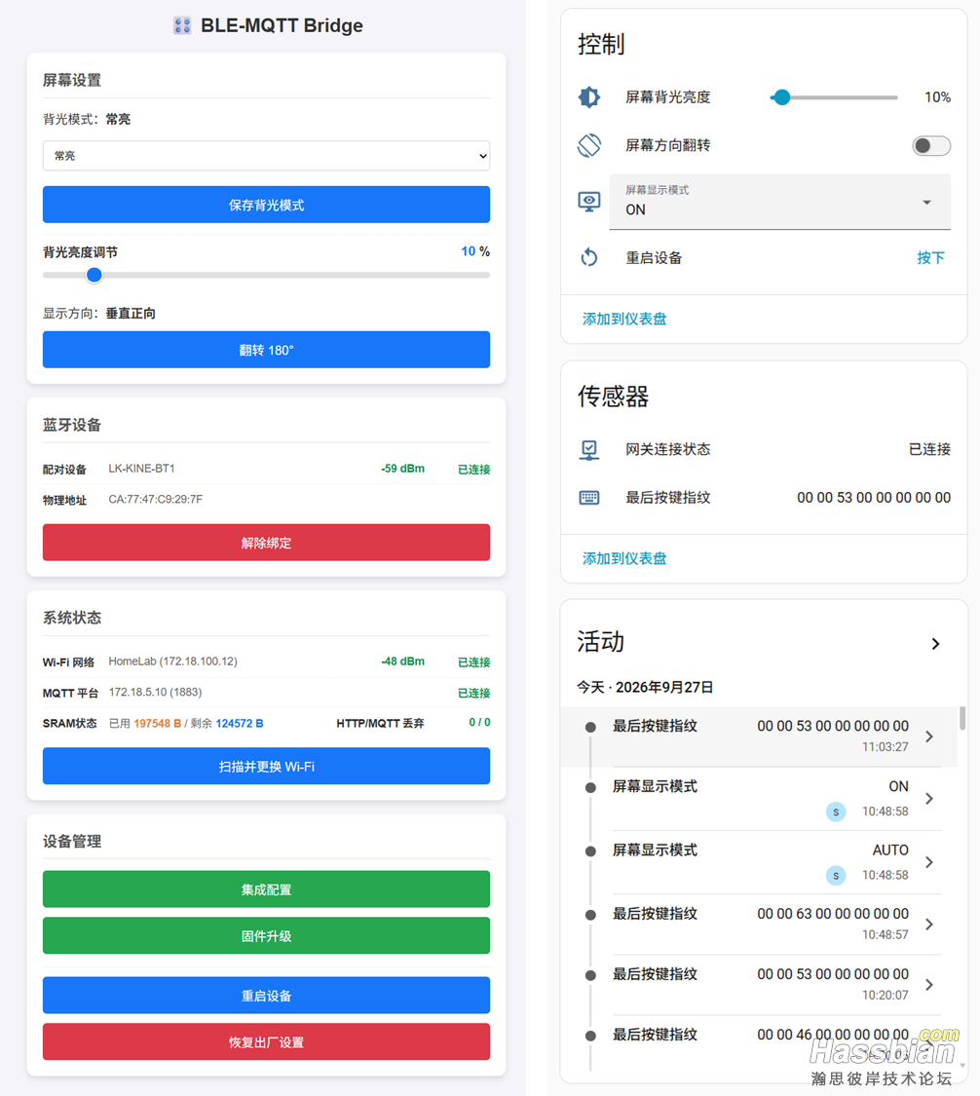Click the screen display mode monitor icon
The height and width of the screenshot is (1096, 980).
pos(589,202)
